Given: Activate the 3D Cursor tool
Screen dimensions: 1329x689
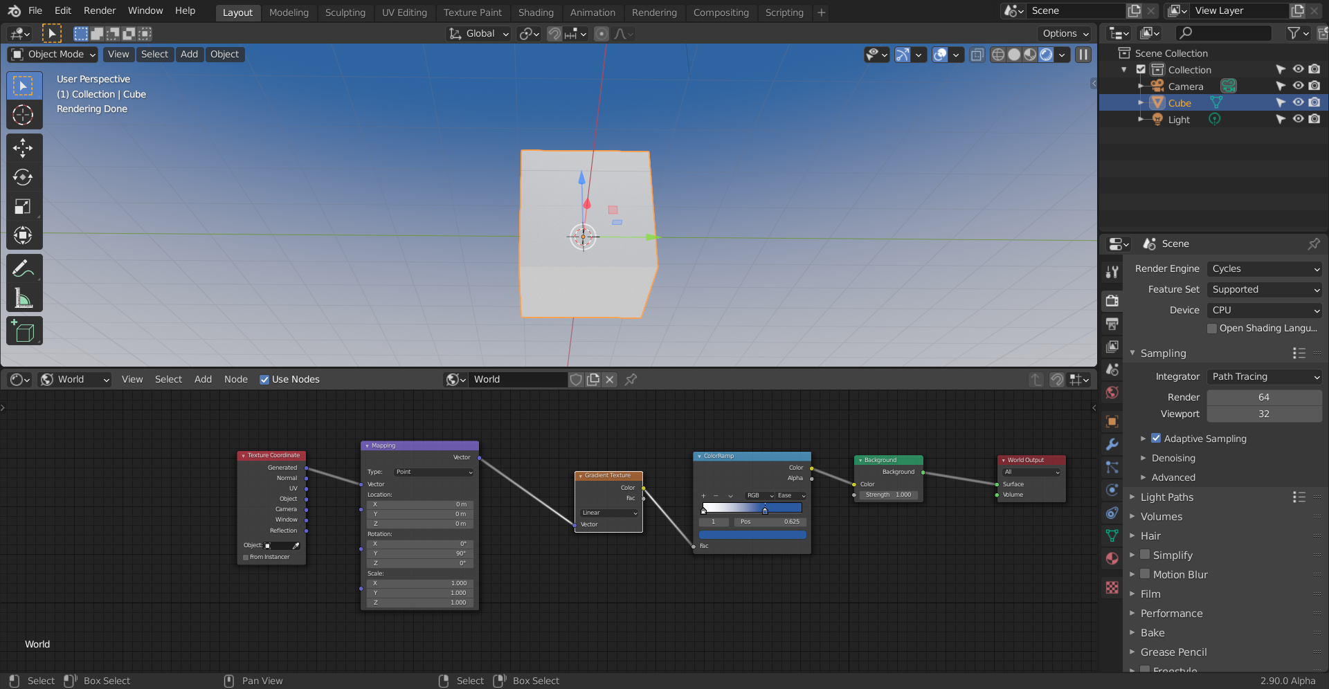Looking at the screenshot, I should [x=23, y=115].
